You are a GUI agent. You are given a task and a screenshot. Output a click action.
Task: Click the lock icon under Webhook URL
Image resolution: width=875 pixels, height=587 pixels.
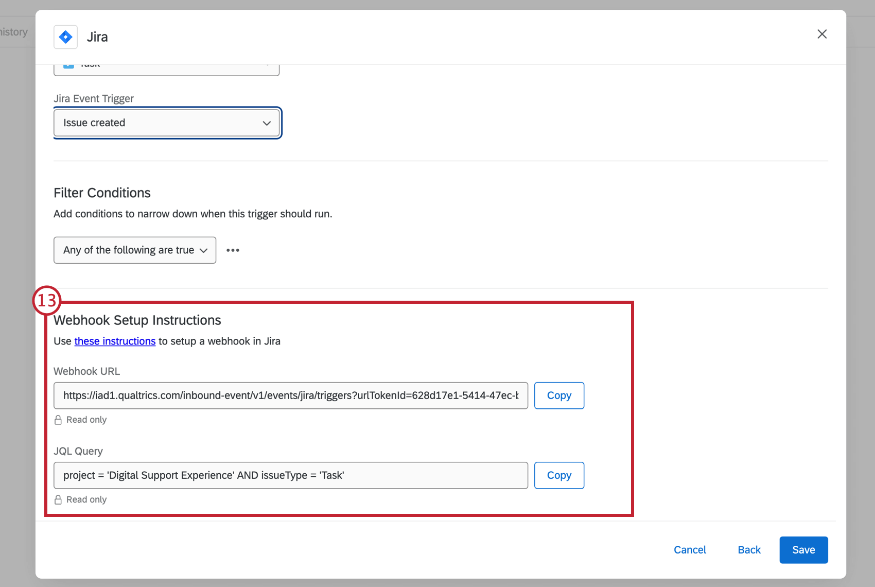[x=58, y=420]
